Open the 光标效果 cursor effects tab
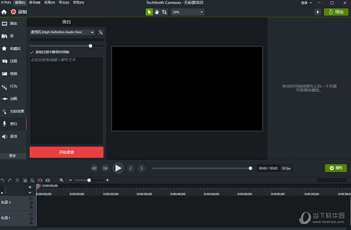The width and height of the screenshot is (351, 230). [x=13, y=111]
